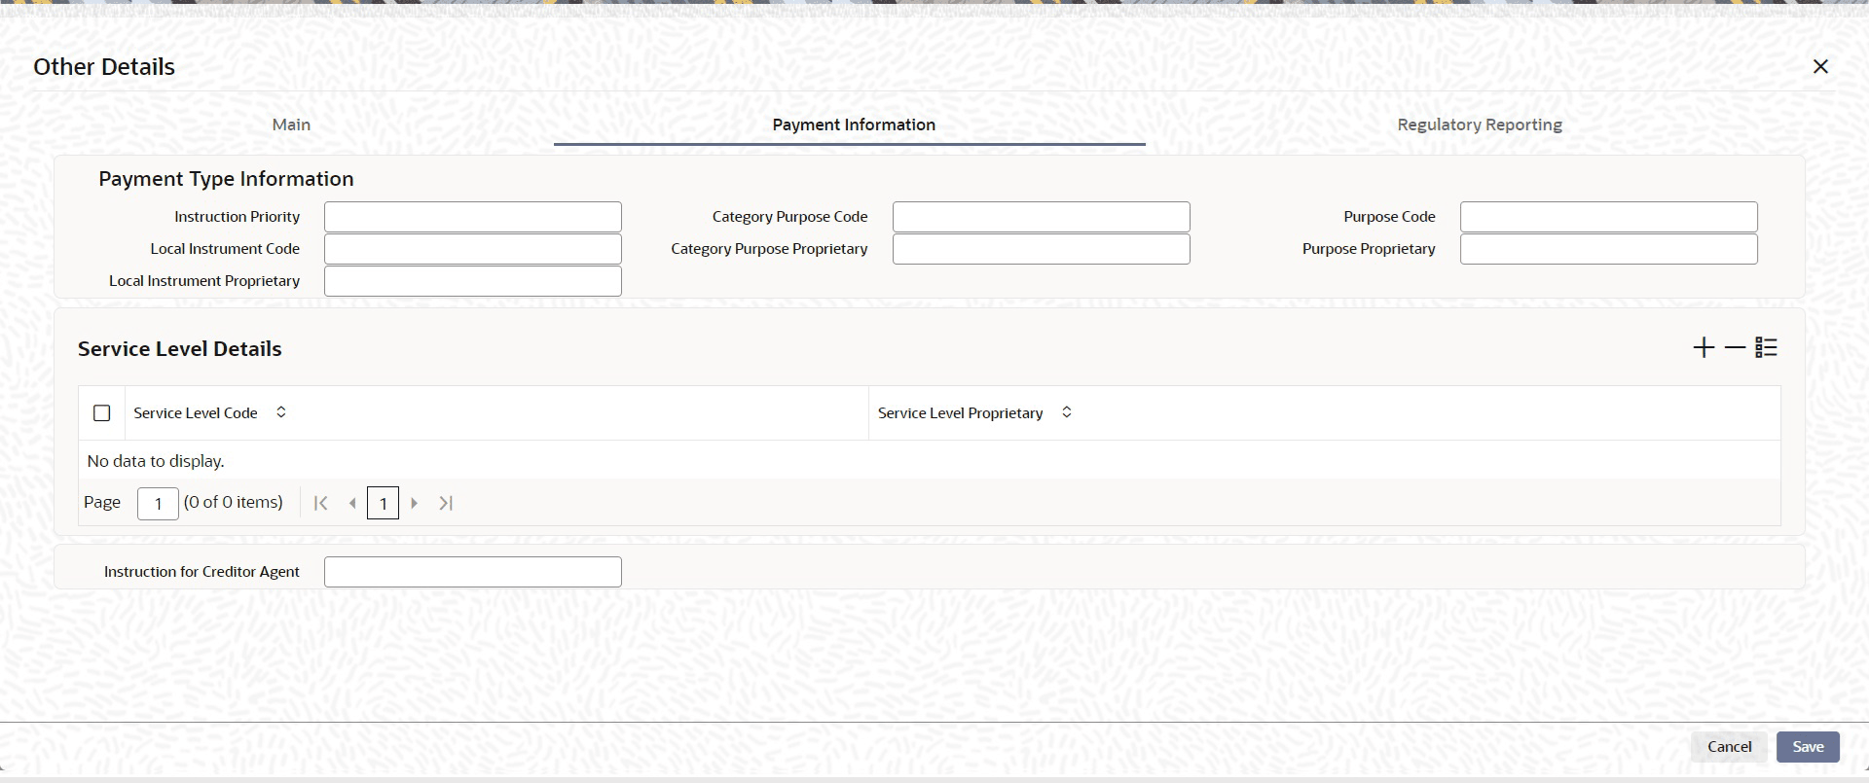Click the Instruction for Creditor Agent label

coord(202,572)
